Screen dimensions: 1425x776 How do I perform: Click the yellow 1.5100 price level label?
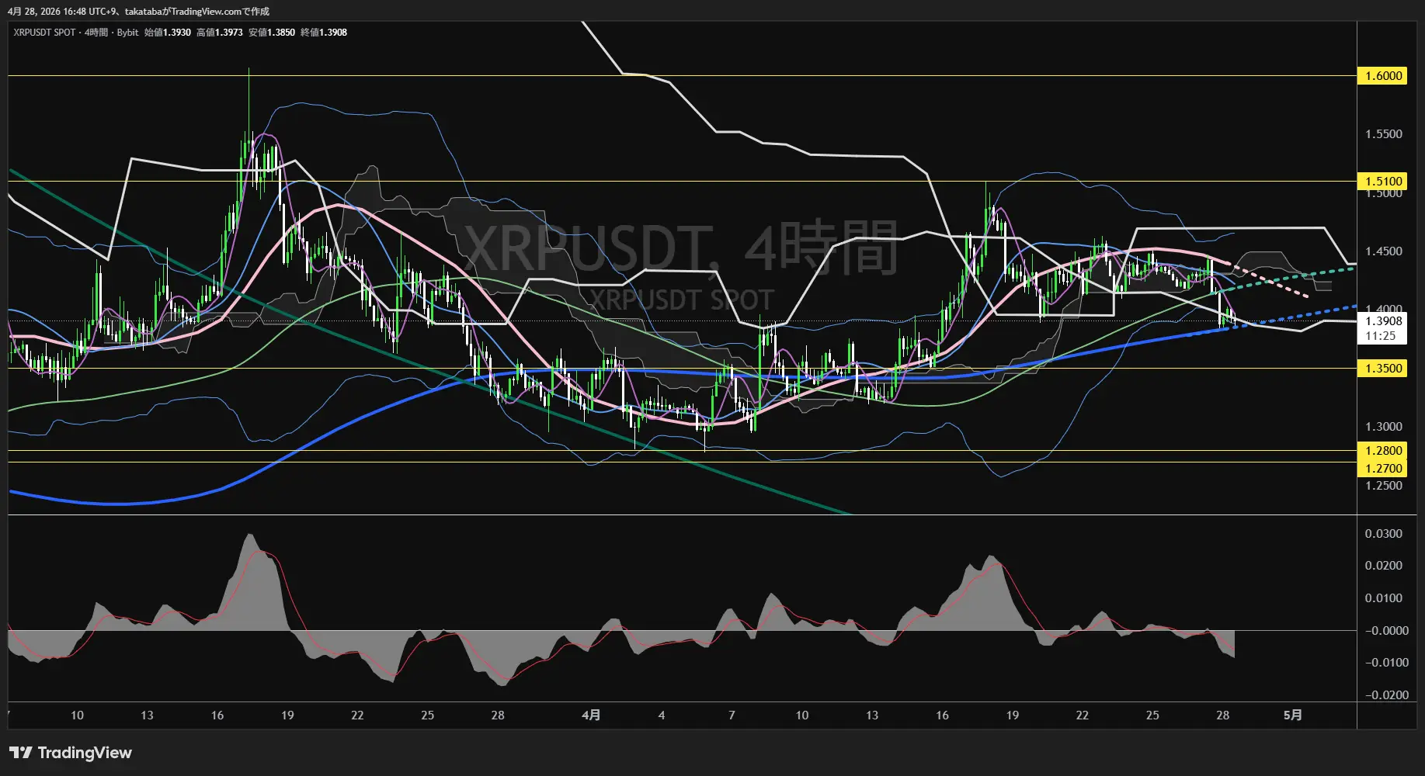1383,182
